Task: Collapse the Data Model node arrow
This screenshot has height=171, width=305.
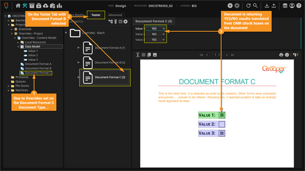Action: [18, 47]
